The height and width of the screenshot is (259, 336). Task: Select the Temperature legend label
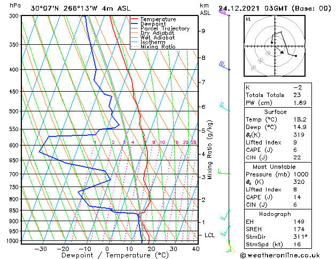coord(158,19)
